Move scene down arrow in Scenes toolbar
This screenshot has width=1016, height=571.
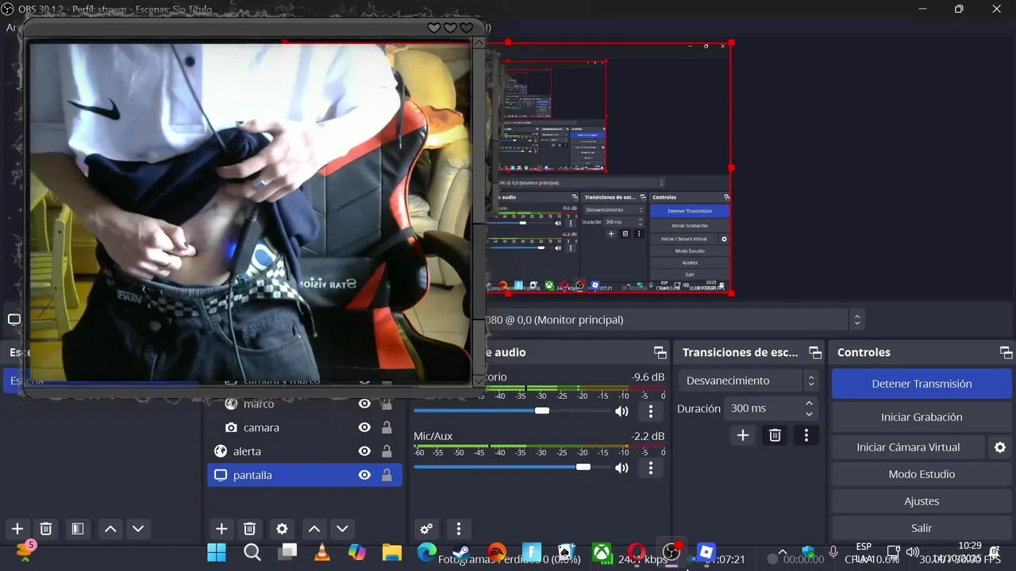point(138,529)
